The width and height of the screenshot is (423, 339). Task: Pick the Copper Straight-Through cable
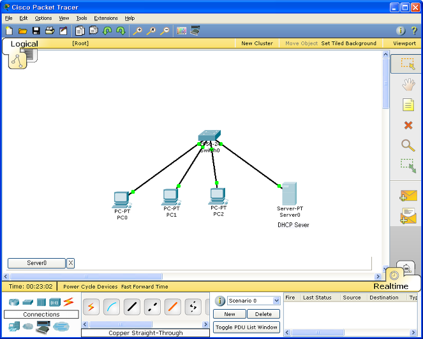(132, 307)
